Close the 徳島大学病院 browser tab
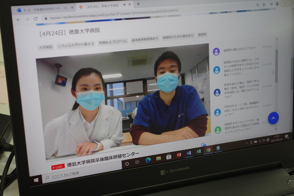Viewport: 294px width, 196px height. [130, 4]
